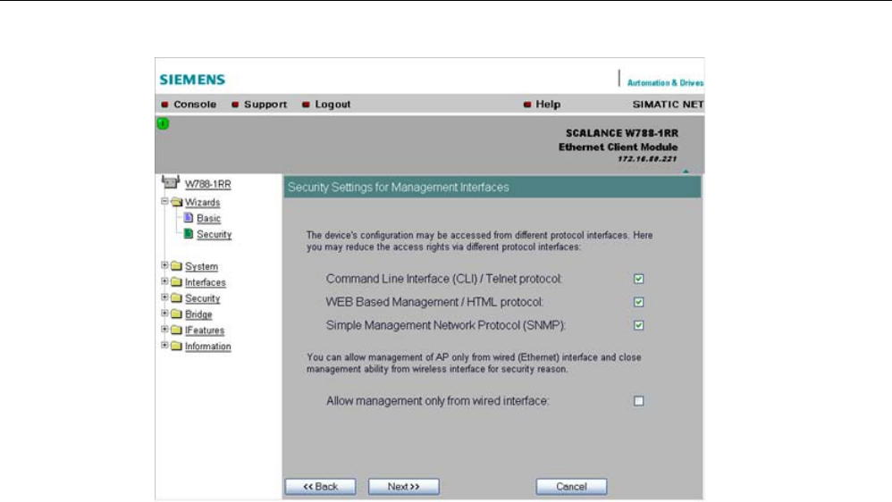
Task: Click the green Security wizard page icon
Action: 189,234
